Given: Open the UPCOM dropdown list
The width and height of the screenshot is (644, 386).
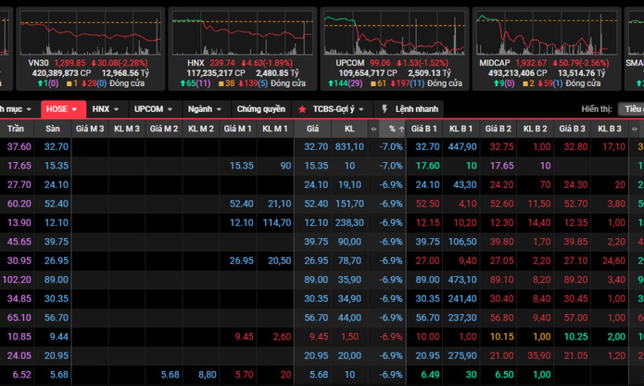Looking at the screenshot, I should pyautogui.click(x=153, y=109).
